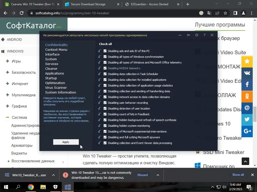Expand Интернет category

click(8, 83)
